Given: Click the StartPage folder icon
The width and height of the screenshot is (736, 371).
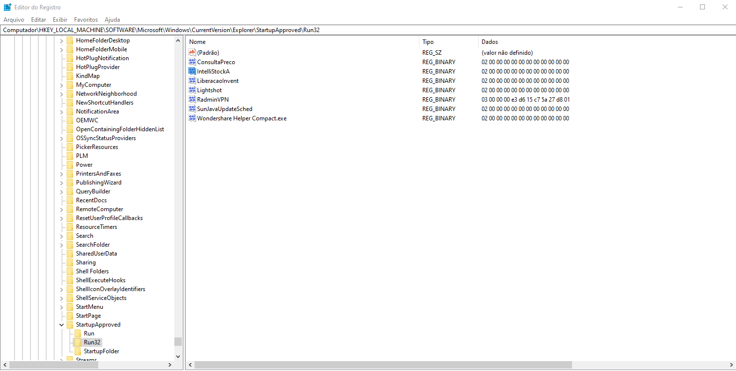Looking at the screenshot, I should [70, 316].
